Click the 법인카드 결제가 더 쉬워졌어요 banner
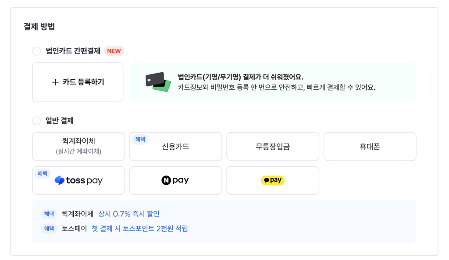 [x=273, y=82]
